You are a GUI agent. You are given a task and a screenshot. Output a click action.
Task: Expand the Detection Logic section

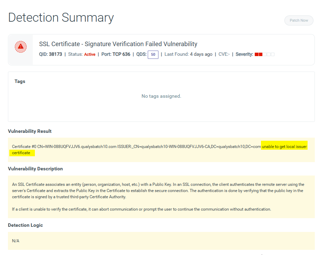pyautogui.click(x=25, y=225)
